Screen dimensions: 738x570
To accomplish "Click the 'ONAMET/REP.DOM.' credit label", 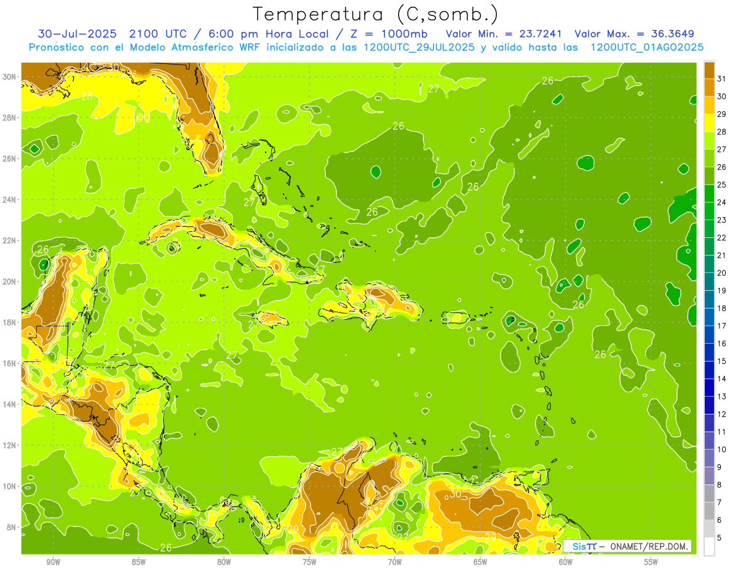I will 648,547.
